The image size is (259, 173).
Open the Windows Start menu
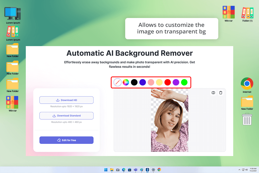click(106, 170)
